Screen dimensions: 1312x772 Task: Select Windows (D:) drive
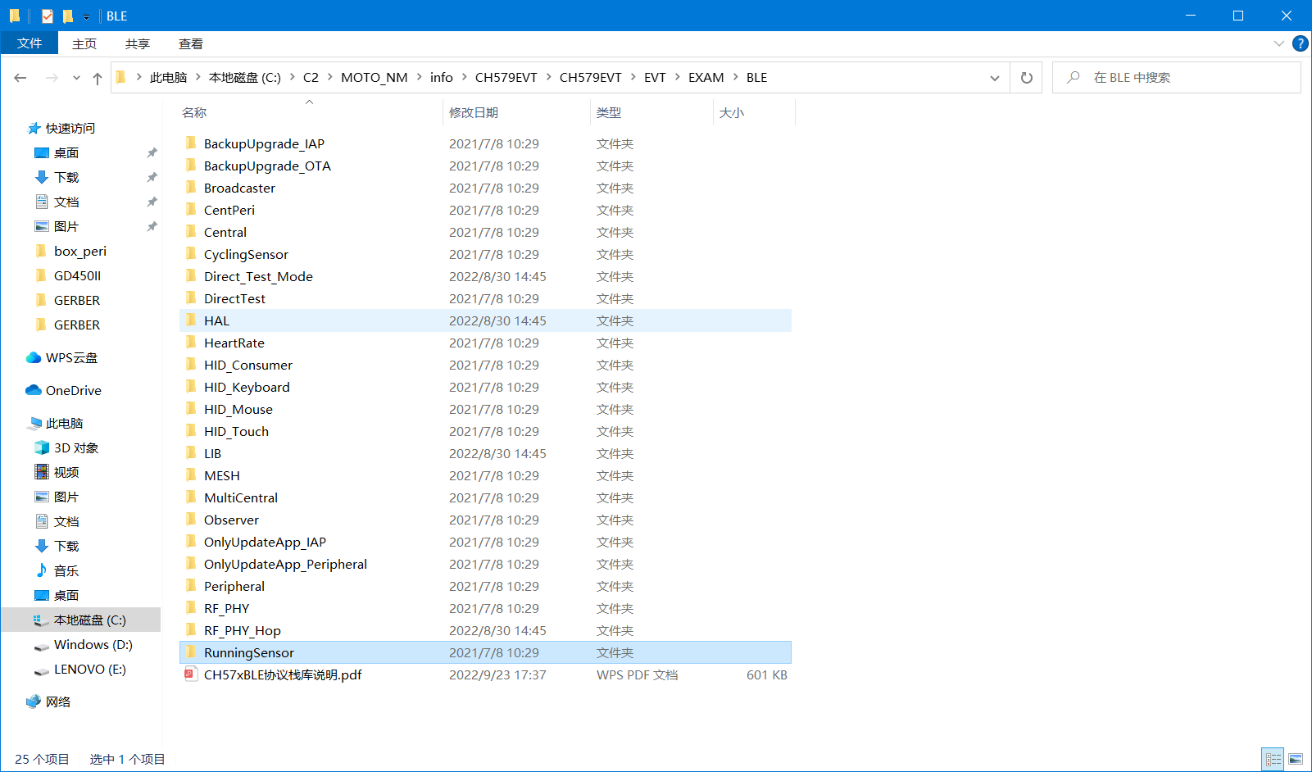[x=93, y=645]
